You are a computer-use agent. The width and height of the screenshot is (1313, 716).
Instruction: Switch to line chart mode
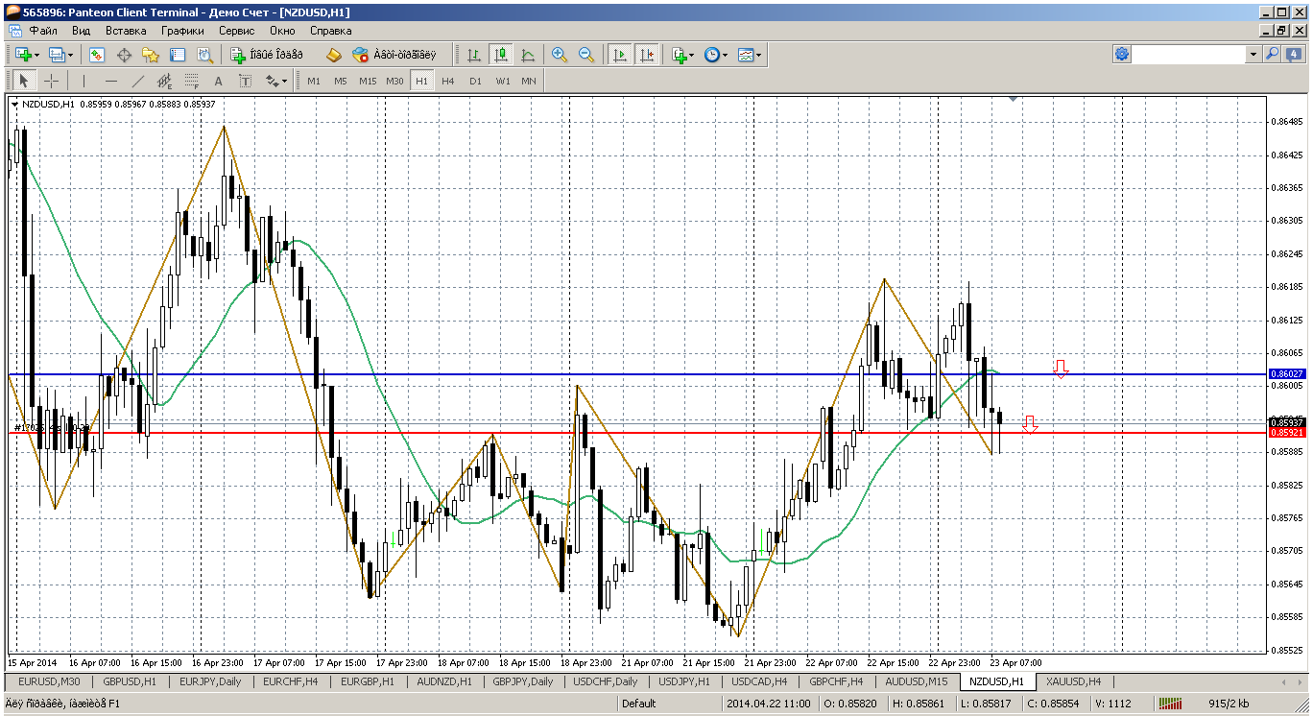pos(527,56)
